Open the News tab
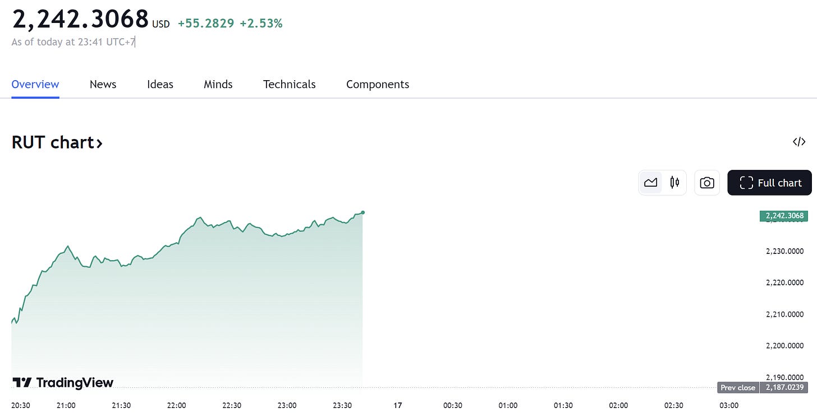This screenshot has height=417, width=817. (103, 85)
